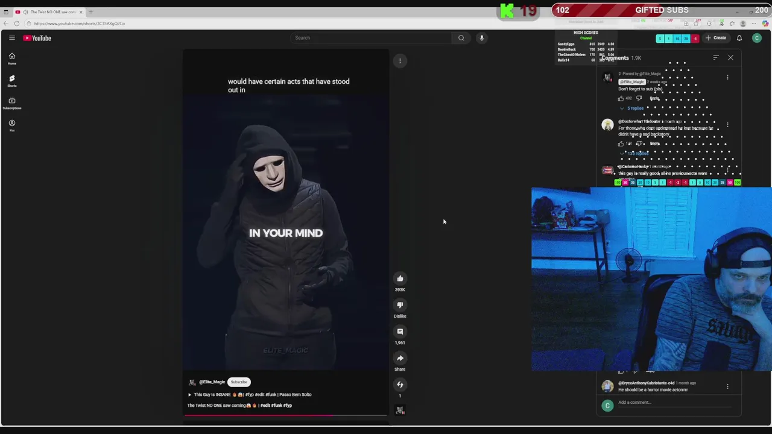The image size is (772, 434).
Task: Open the YouTube hamburger guide menu
Action: (x=11, y=38)
